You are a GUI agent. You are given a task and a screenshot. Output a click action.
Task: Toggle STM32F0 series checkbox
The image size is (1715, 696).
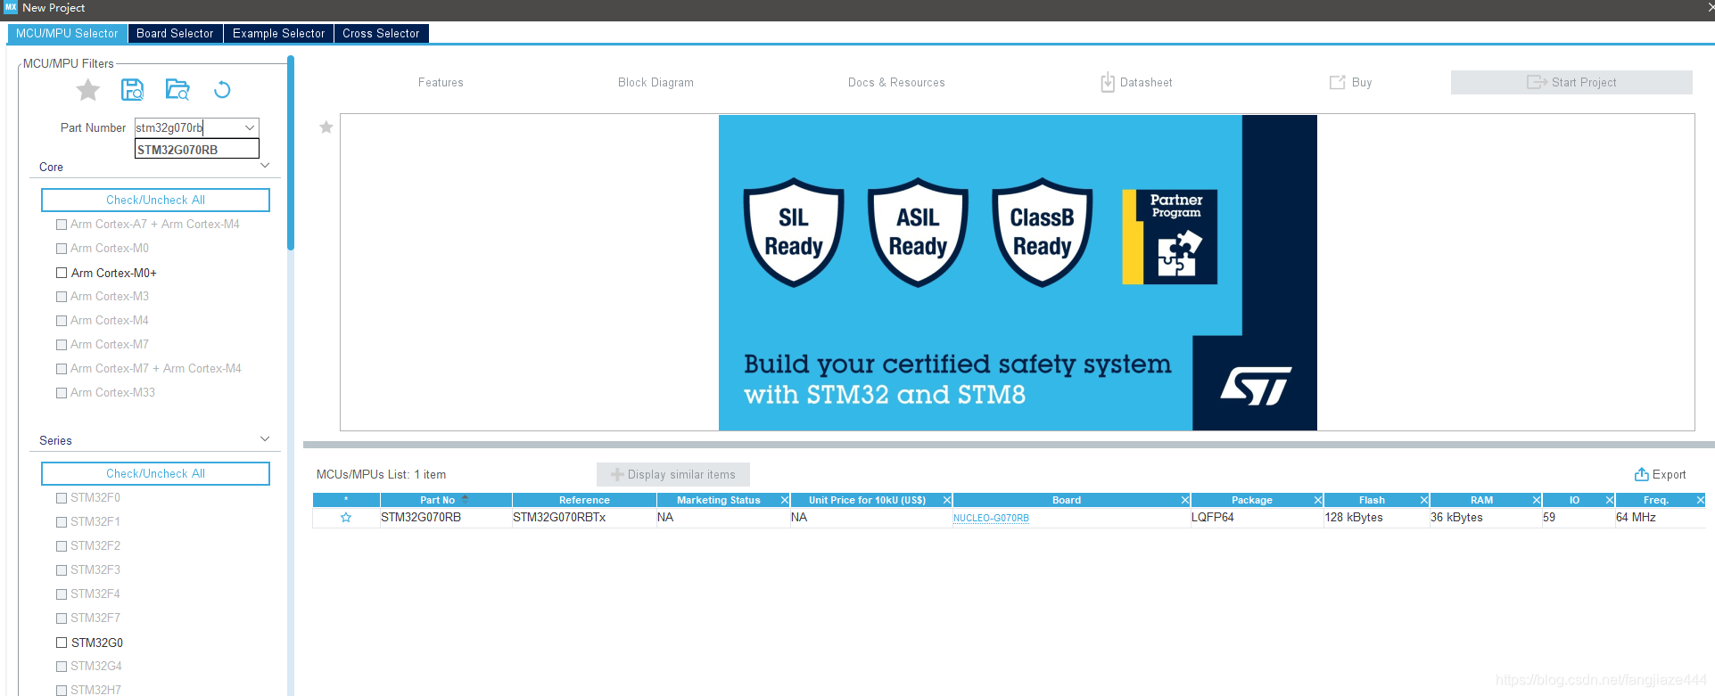(62, 498)
